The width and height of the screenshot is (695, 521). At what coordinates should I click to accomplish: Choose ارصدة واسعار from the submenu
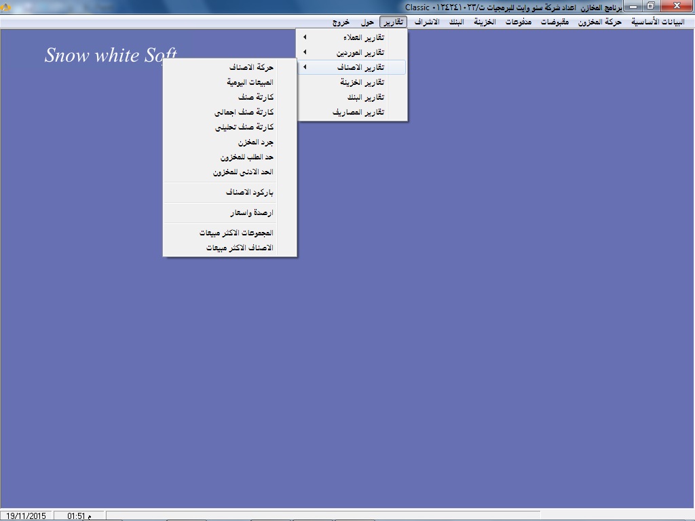(x=251, y=213)
